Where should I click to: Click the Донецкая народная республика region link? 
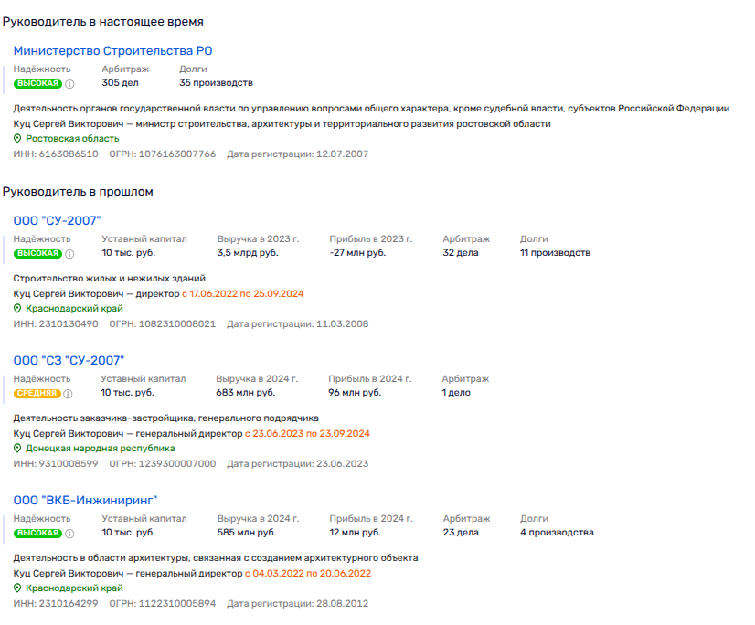(x=101, y=449)
